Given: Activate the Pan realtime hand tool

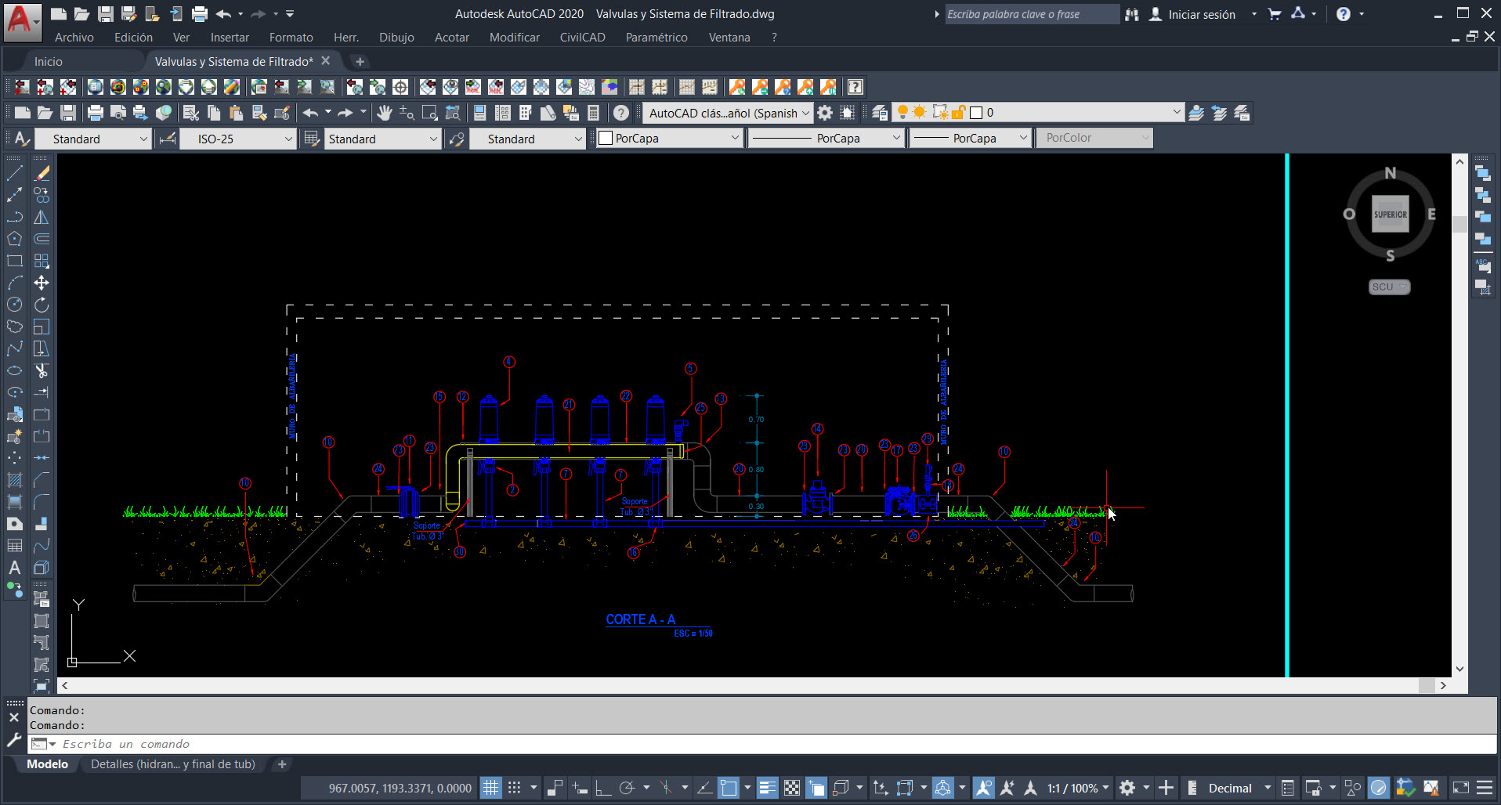Looking at the screenshot, I should (385, 113).
